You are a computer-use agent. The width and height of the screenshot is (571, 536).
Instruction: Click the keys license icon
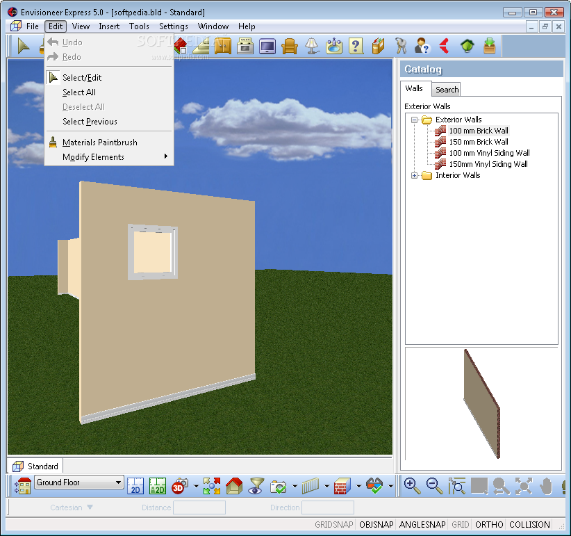(401, 47)
